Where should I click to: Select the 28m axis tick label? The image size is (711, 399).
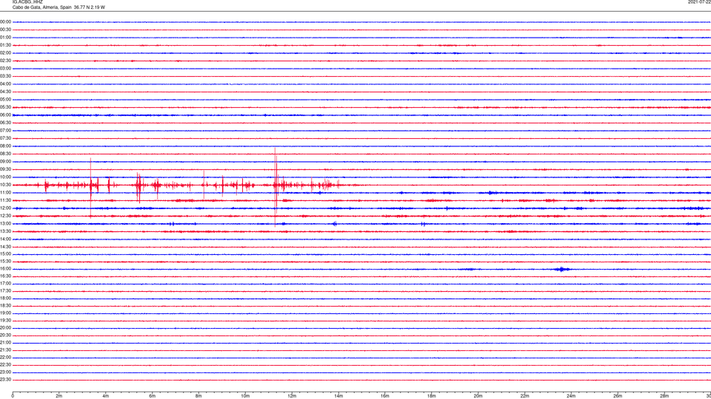(x=664, y=396)
